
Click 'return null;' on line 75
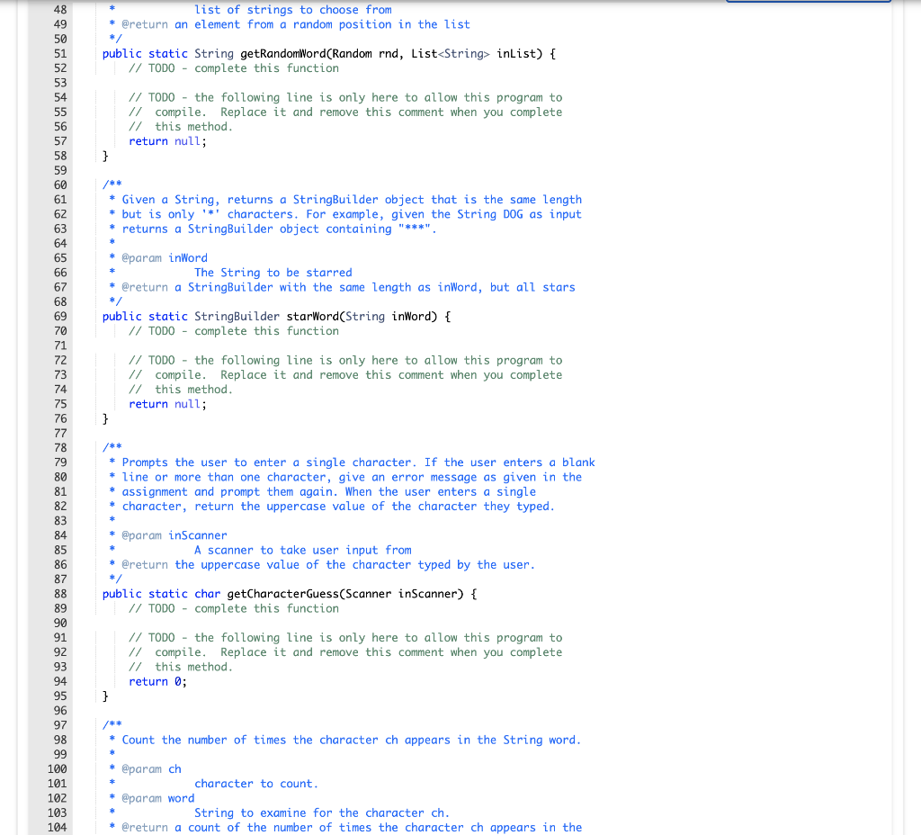pyautogui.click(x=168, y=404)
